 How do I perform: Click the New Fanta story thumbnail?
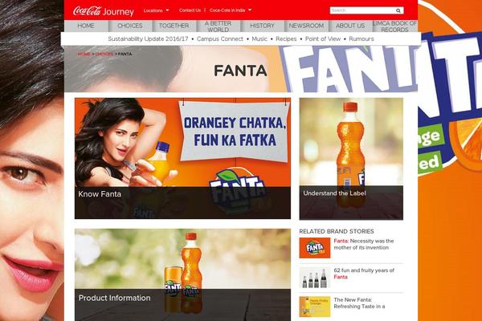[315, 307]
